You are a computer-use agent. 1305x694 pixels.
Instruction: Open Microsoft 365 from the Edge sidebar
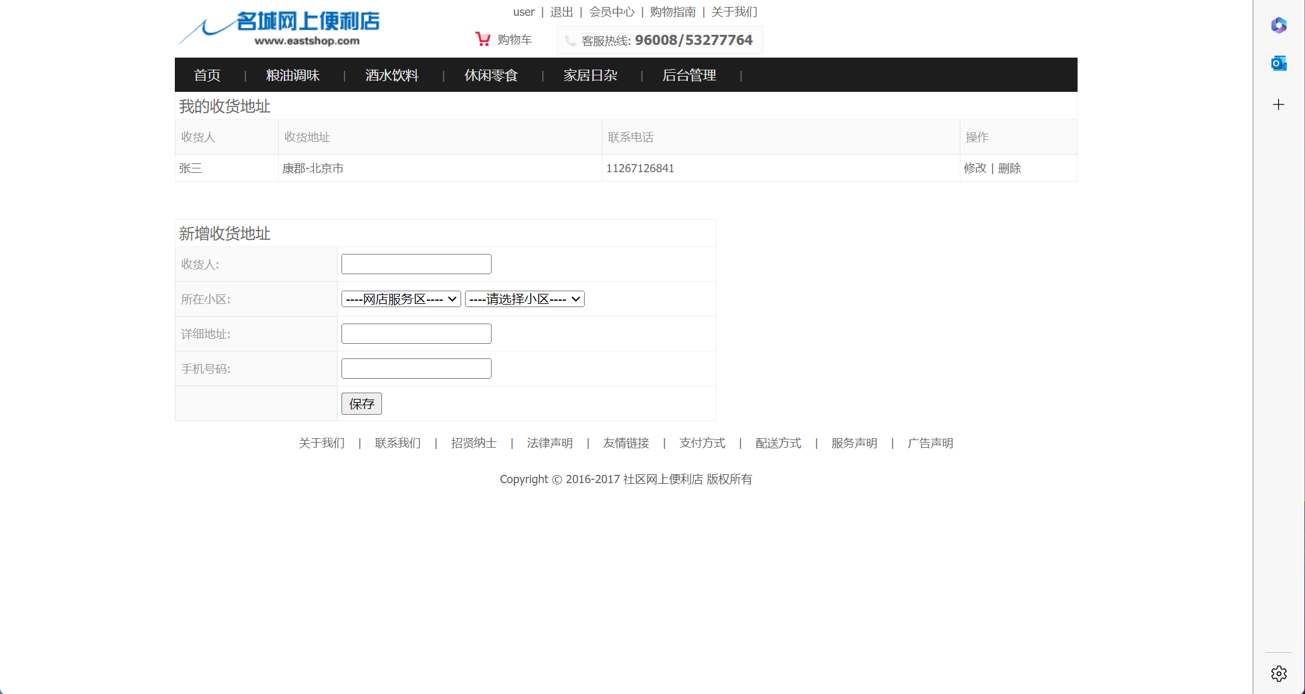coord(1278,25)
